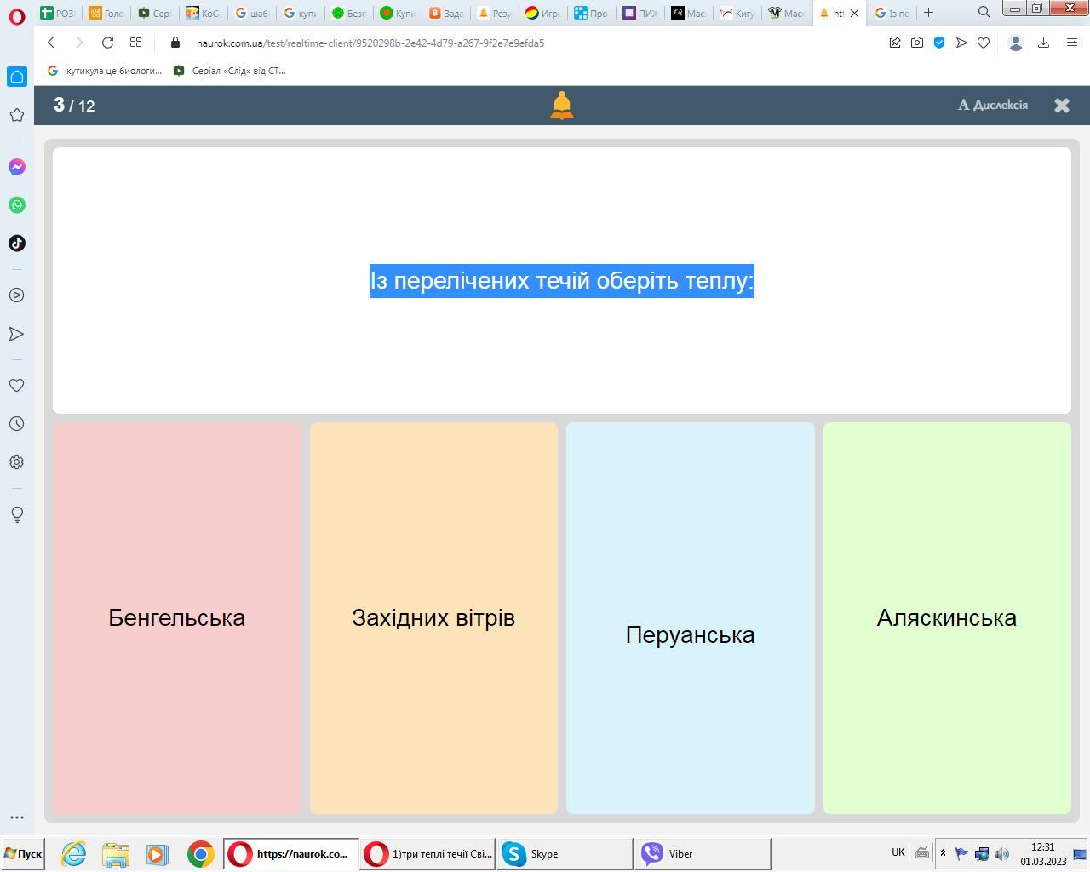Open sidebar History clock icon
The width and height of the screenshot is (1090, 872).
pyautogui.click(x=16, y=424)
